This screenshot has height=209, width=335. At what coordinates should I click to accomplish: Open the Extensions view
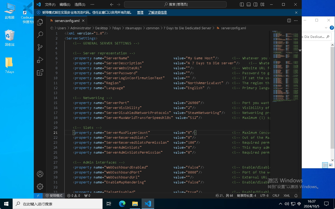[x=40, y=72]
